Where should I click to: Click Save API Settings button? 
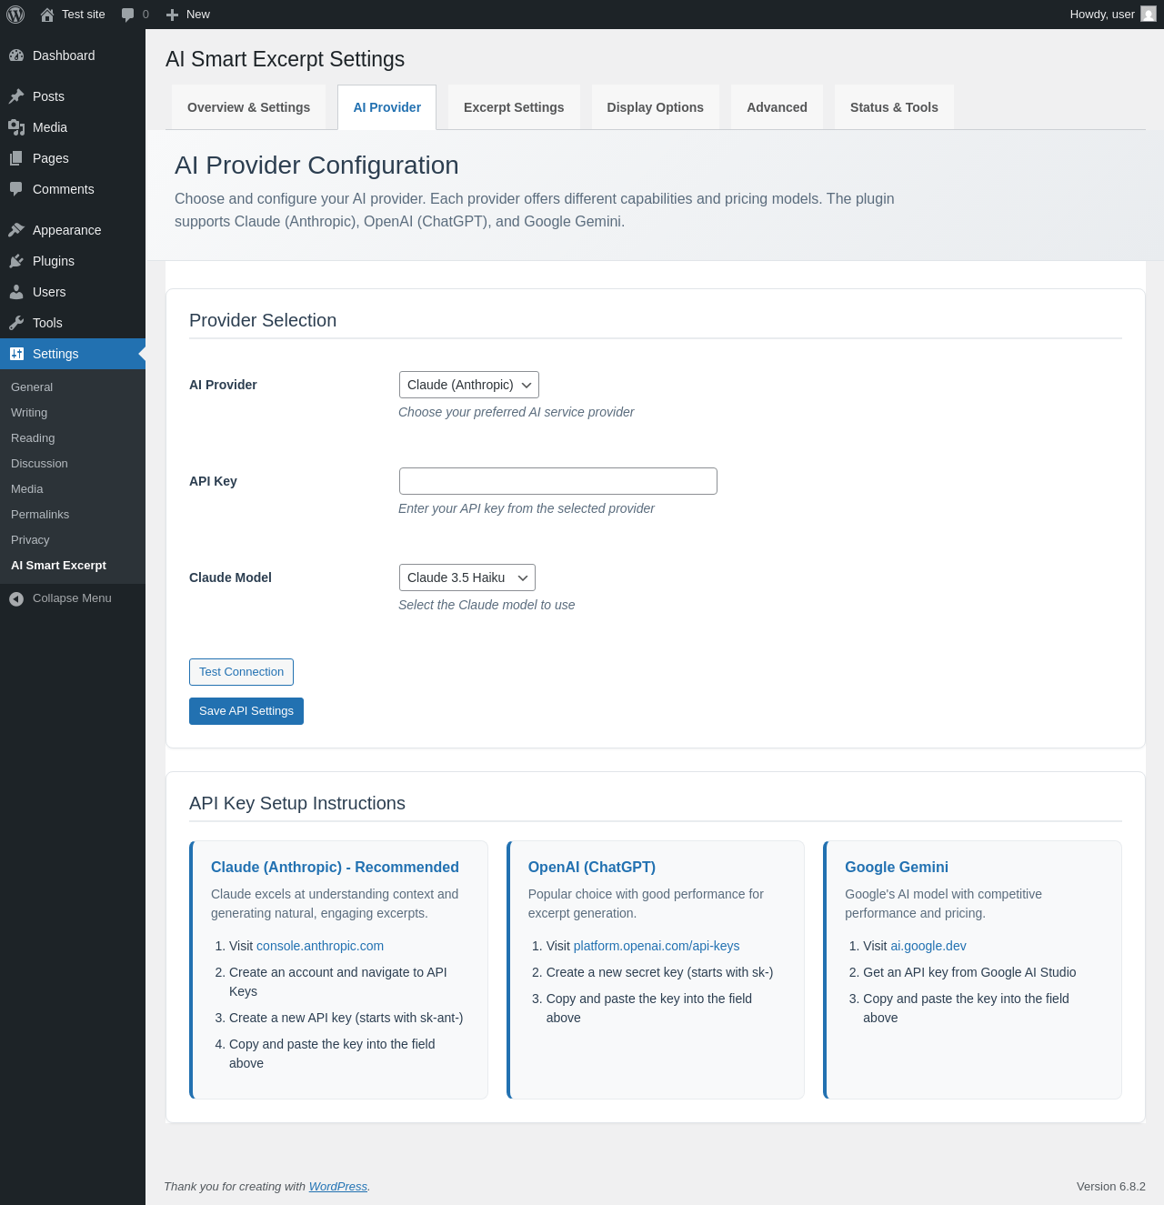(x=246, y=711)
